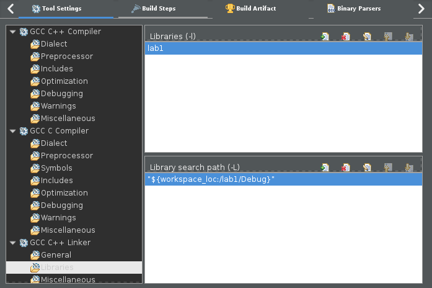432x288 pixels.
Task: Show next tabs with right arrow
Action: point(421,9)
